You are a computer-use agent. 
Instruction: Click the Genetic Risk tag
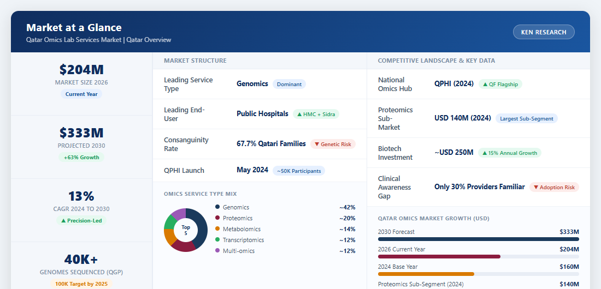(333, 144)
